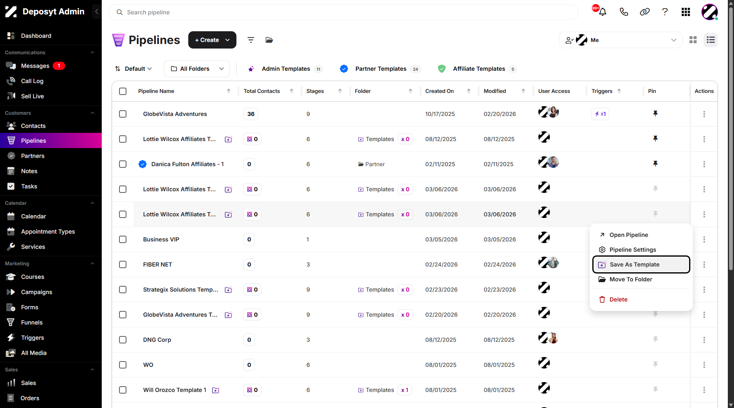Choose Move To Folder in menu
This screenshot has width=734, height=408.
(x=641, y=279)
